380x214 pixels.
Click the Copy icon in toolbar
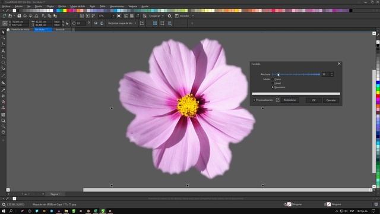point(49,16)
